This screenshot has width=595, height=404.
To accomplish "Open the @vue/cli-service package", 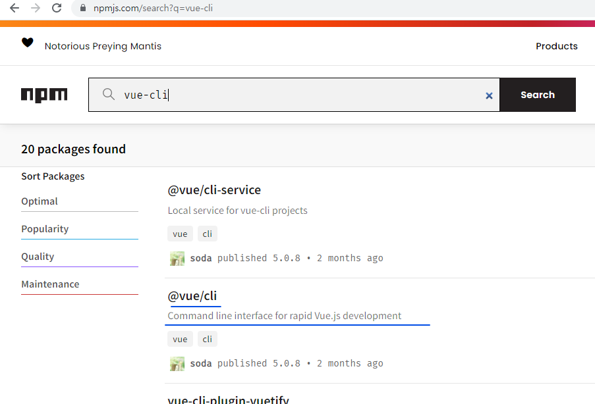I will (x=214, y=190).
